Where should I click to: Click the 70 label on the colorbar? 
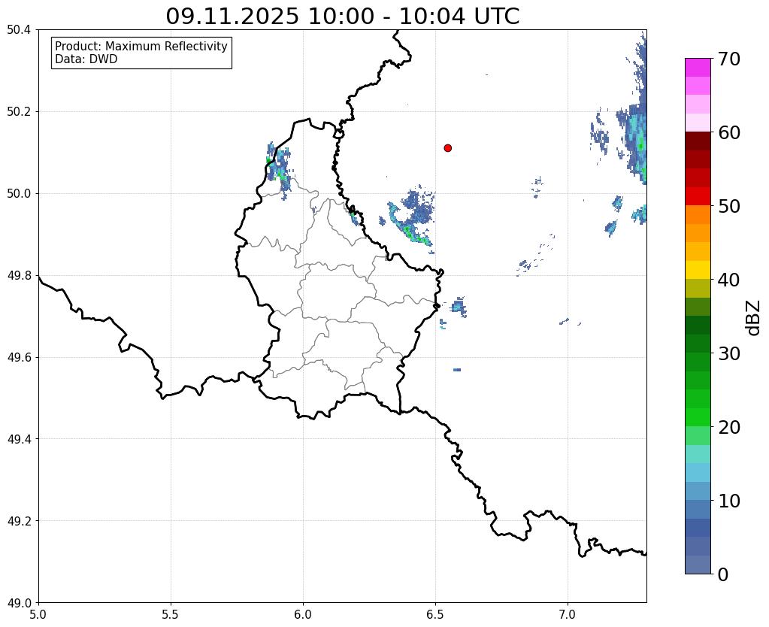click(x=728, y=59)
